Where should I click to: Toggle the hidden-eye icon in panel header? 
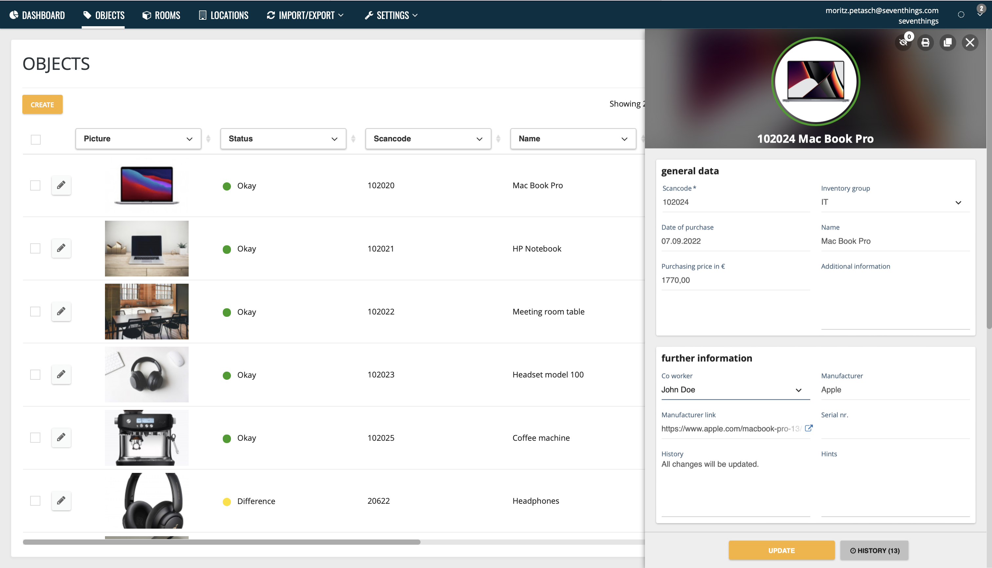point(903,43)
